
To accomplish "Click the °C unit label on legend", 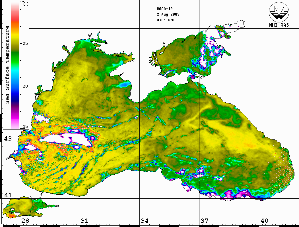I will click(x=25, y=4).
